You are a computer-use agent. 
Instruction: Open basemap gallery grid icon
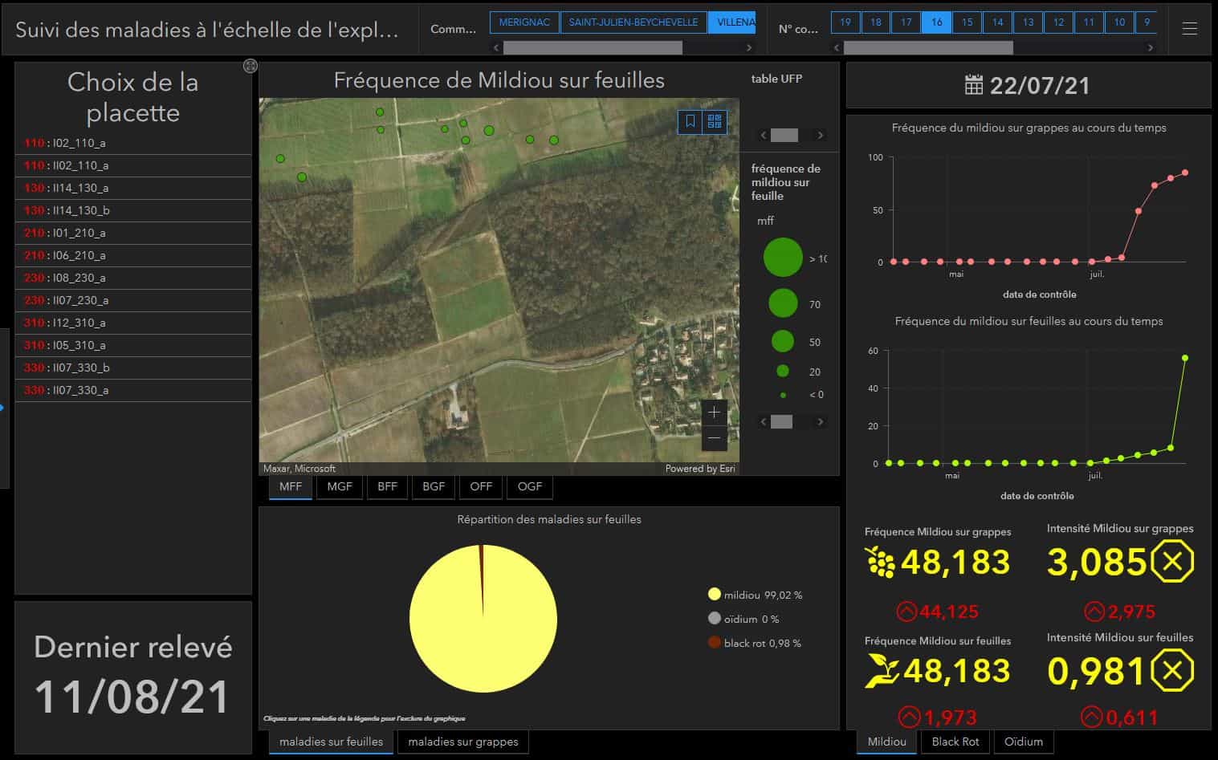[715, 121]
